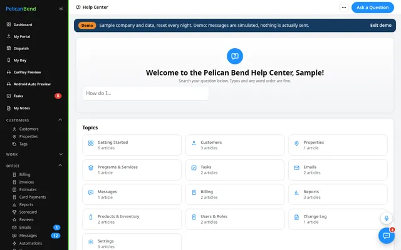This screenshot has height=250, width=401.
Task: Click the Tasks checkbox icon in sidebar
Action: (x=9, y=96)
